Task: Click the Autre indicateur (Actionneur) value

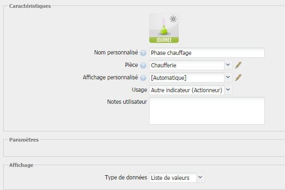Action: click(187, 90)
